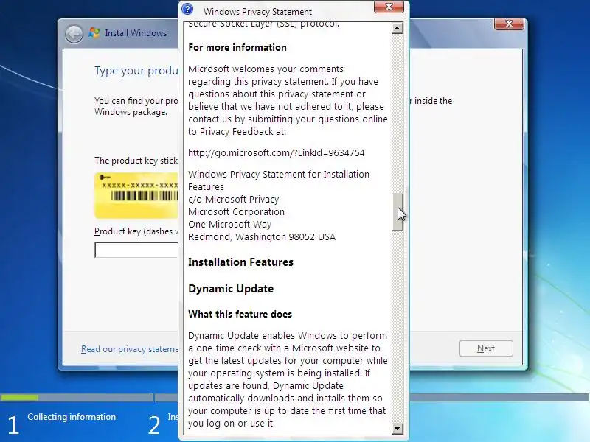Close the Install Windows dialog

(x=509, y=24)
